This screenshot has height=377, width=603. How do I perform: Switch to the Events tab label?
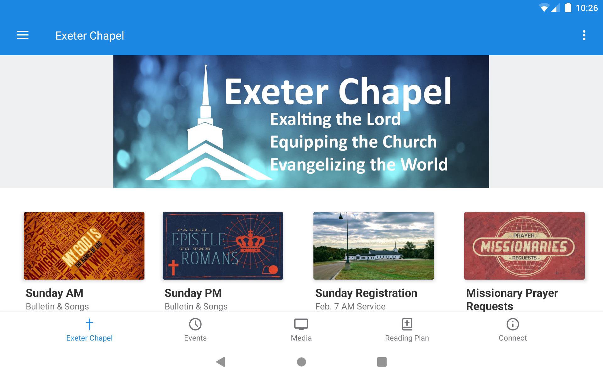195,338
